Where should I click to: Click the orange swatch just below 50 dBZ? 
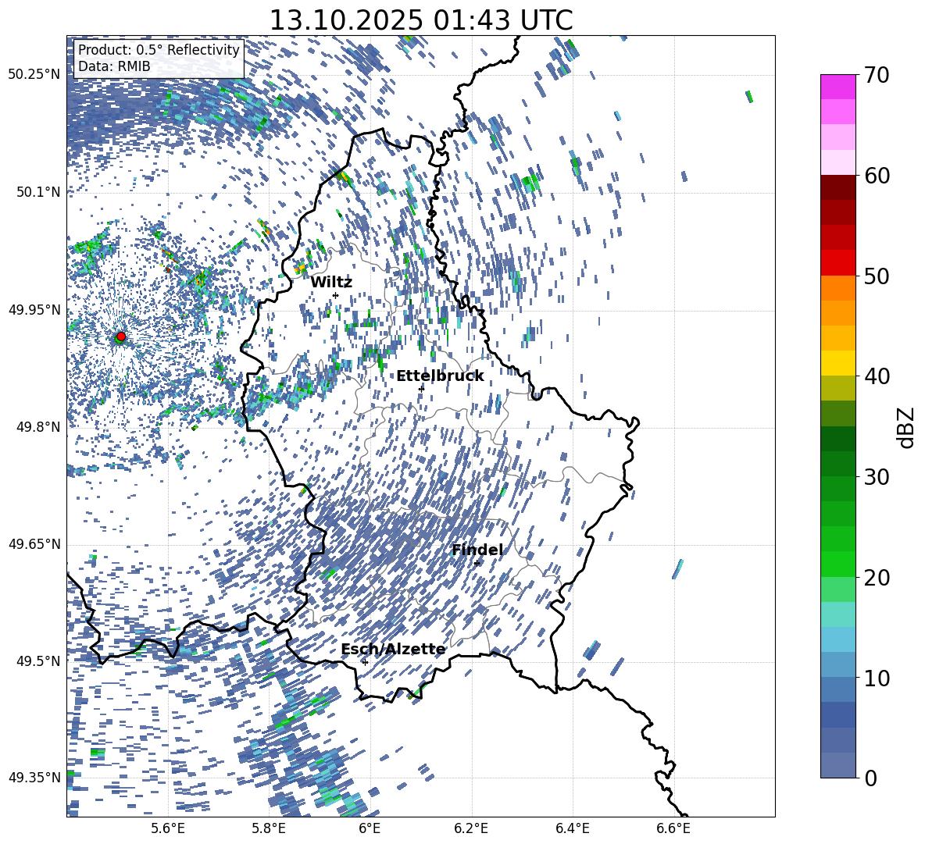point(838,288)
